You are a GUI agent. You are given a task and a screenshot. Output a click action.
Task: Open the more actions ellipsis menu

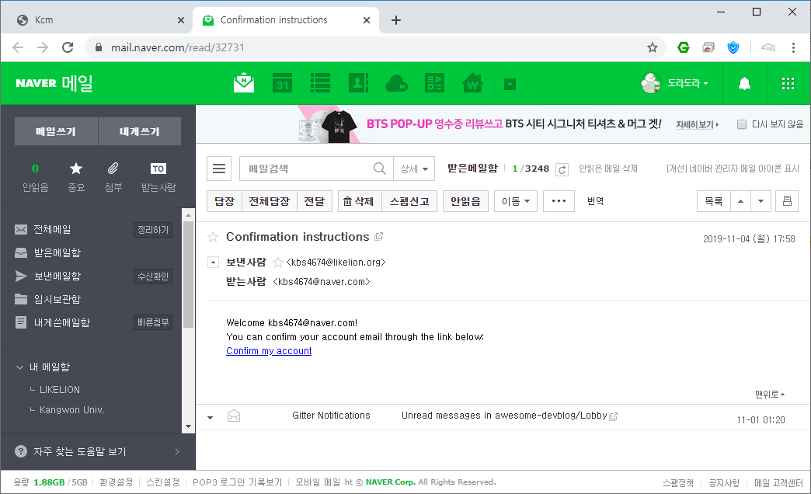pos(559,201)
